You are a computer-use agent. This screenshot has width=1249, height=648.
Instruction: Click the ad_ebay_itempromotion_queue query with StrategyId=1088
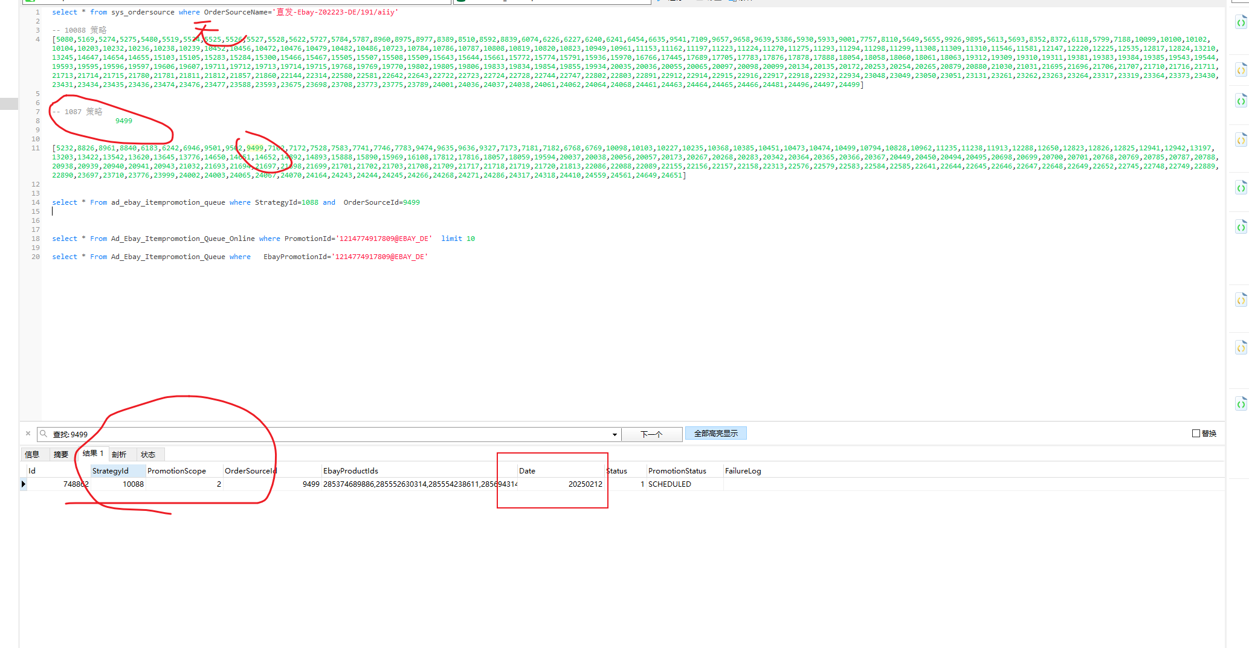pyautogui.click(x=236, y=202)
